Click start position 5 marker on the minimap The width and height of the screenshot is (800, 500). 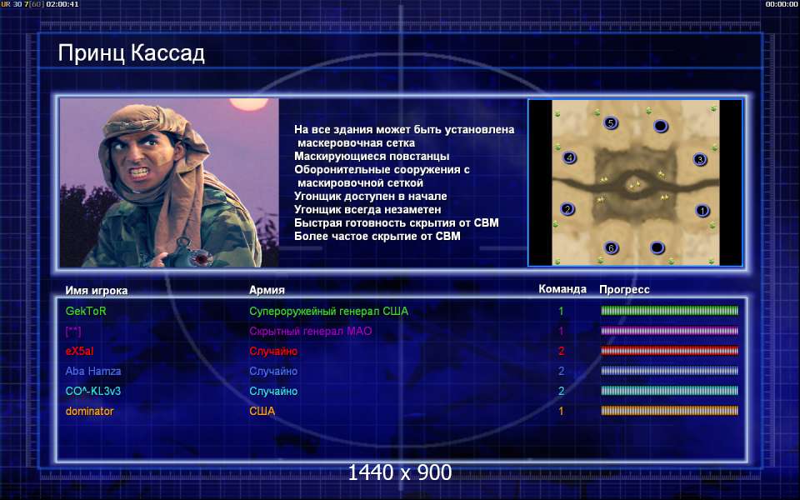(x=610, y=123)
